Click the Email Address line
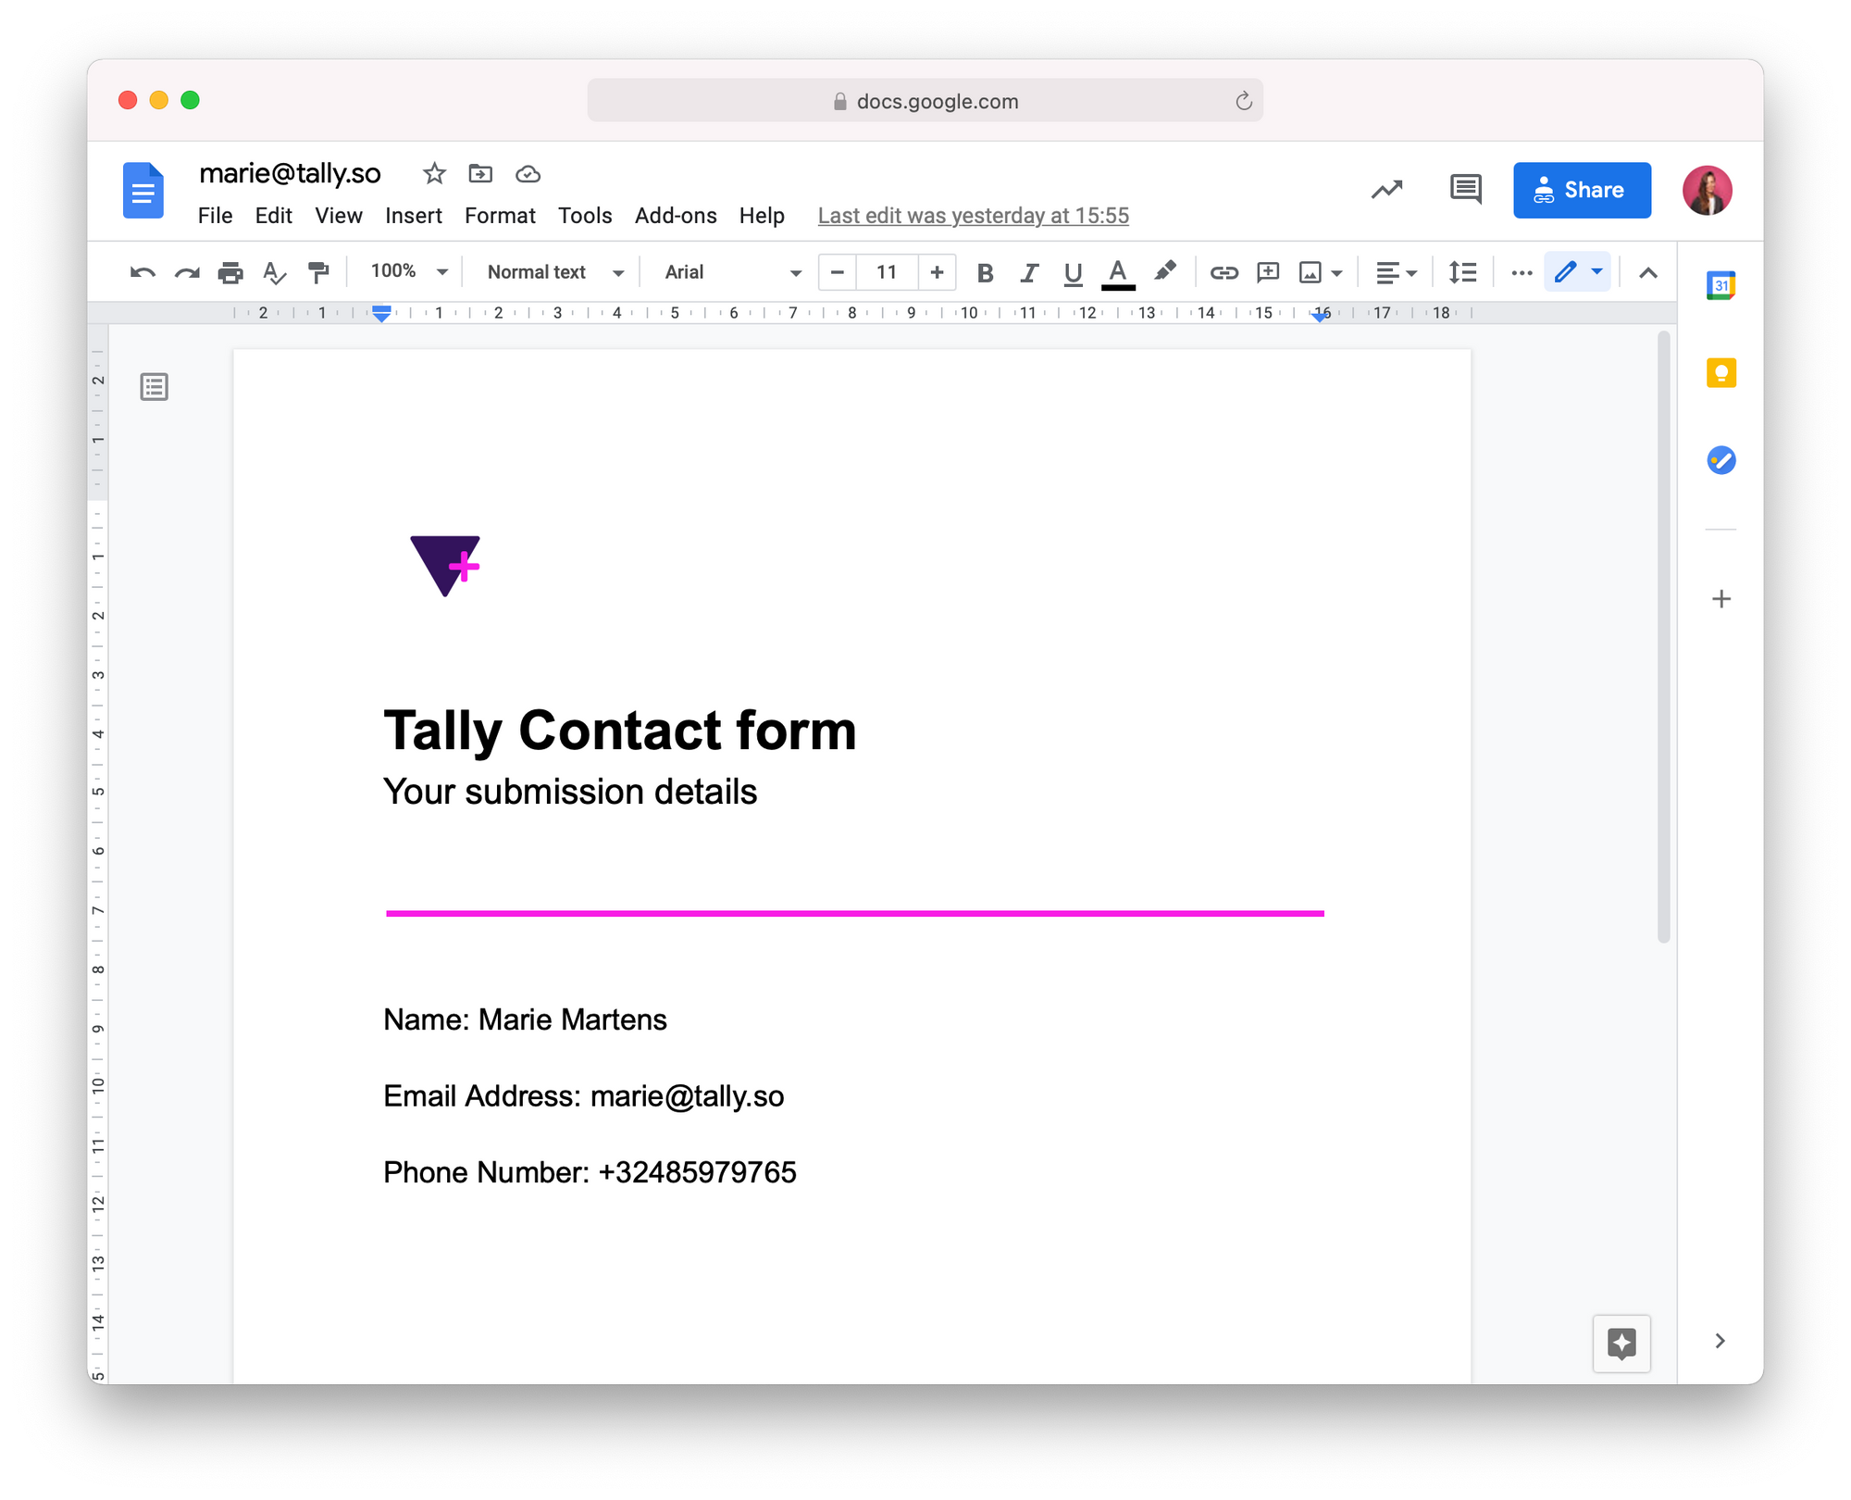 click(x=583, y=1096)
